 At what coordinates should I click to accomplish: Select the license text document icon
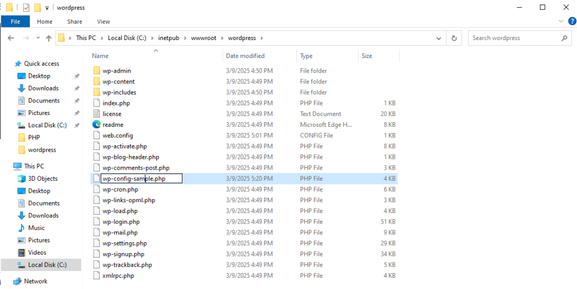[96, 114]
